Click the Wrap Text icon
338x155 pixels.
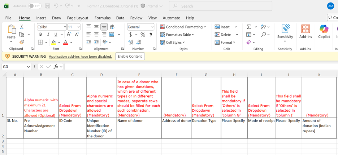pos(112,27)
